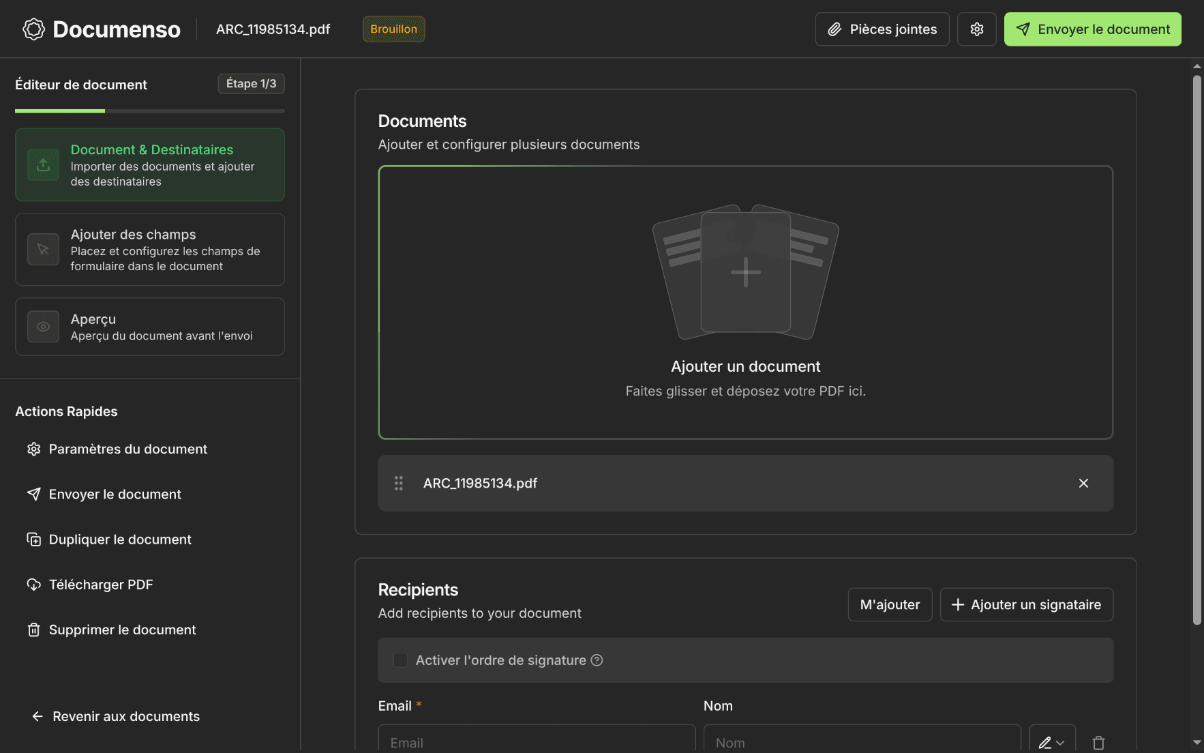Click the signature order help icon

pos(597,660)
